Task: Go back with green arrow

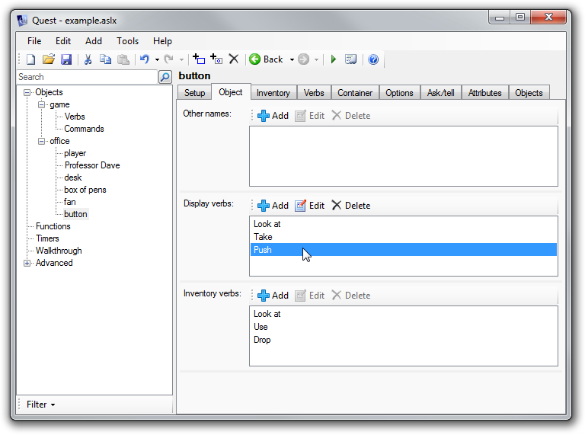Action: (x=266, y=59)
